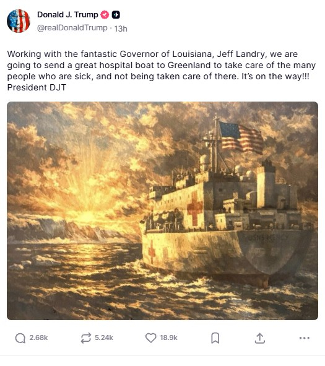Click the 5.24k reposts count
Image resolution: width=325 pixels, height=366 pixels.
coord(104,338)
